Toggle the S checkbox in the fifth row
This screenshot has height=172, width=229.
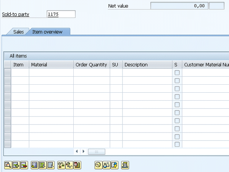(x=177, y=105)
